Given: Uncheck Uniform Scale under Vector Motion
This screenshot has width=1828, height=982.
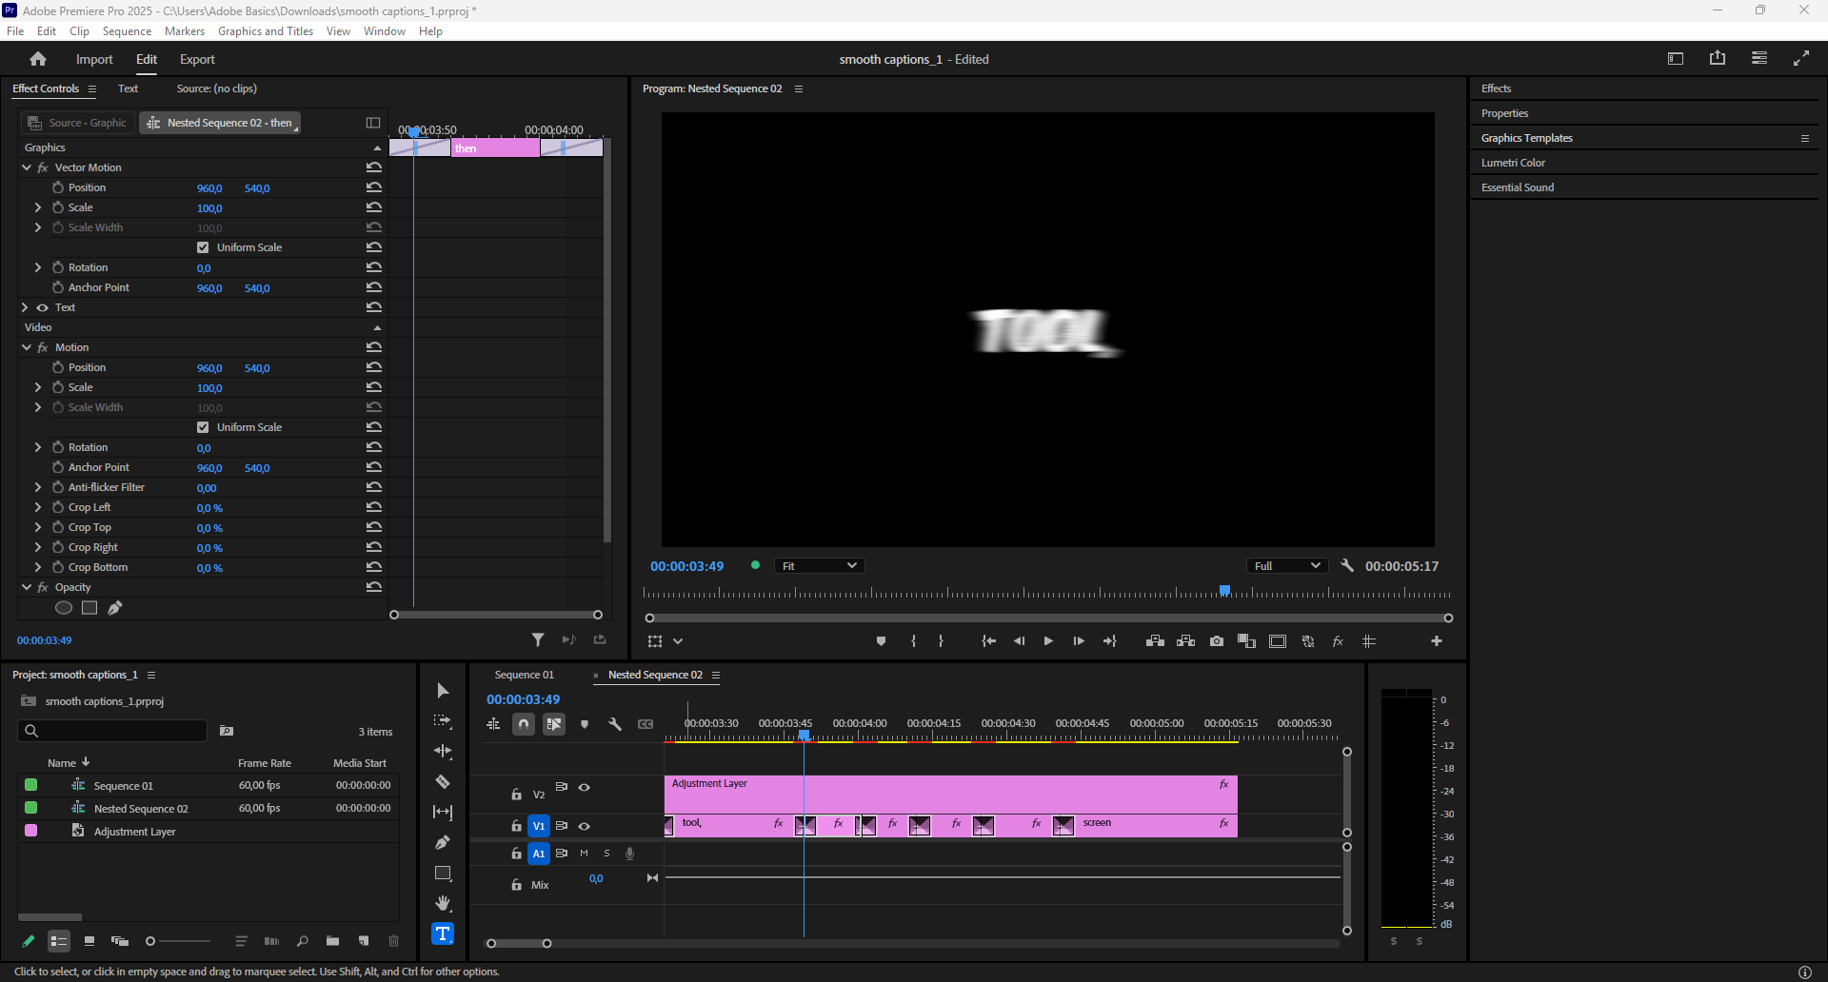Looking at the screenshot, I should tap(203, 247).
